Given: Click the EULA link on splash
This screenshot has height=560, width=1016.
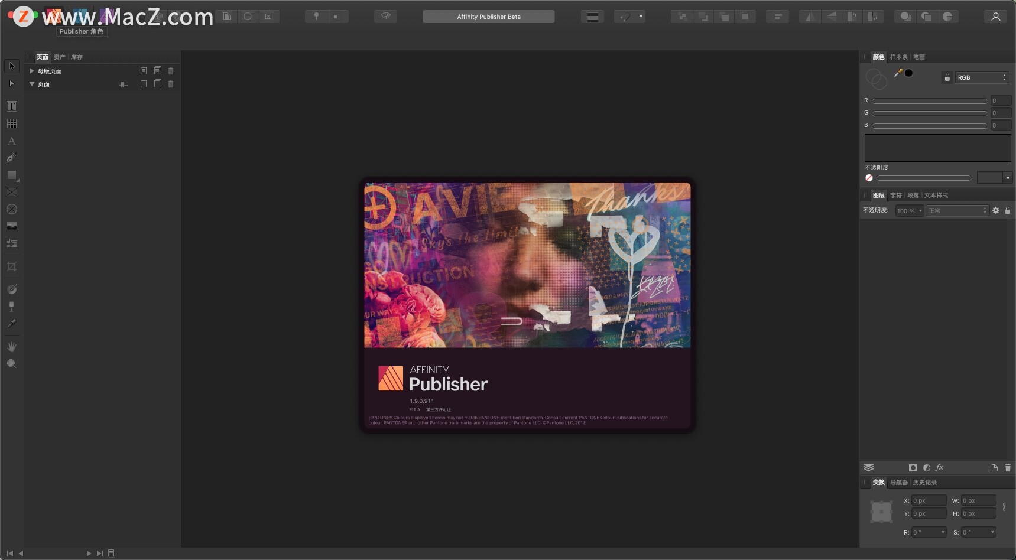Looking at the screenshot, I should (x=415, y=410).
